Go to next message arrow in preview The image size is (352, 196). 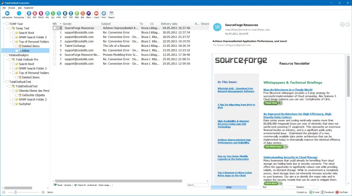348,25
